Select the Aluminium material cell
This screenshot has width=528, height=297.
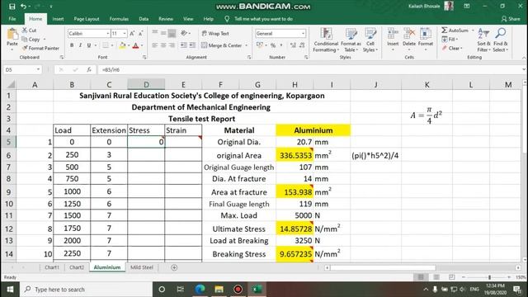(313, 130)
